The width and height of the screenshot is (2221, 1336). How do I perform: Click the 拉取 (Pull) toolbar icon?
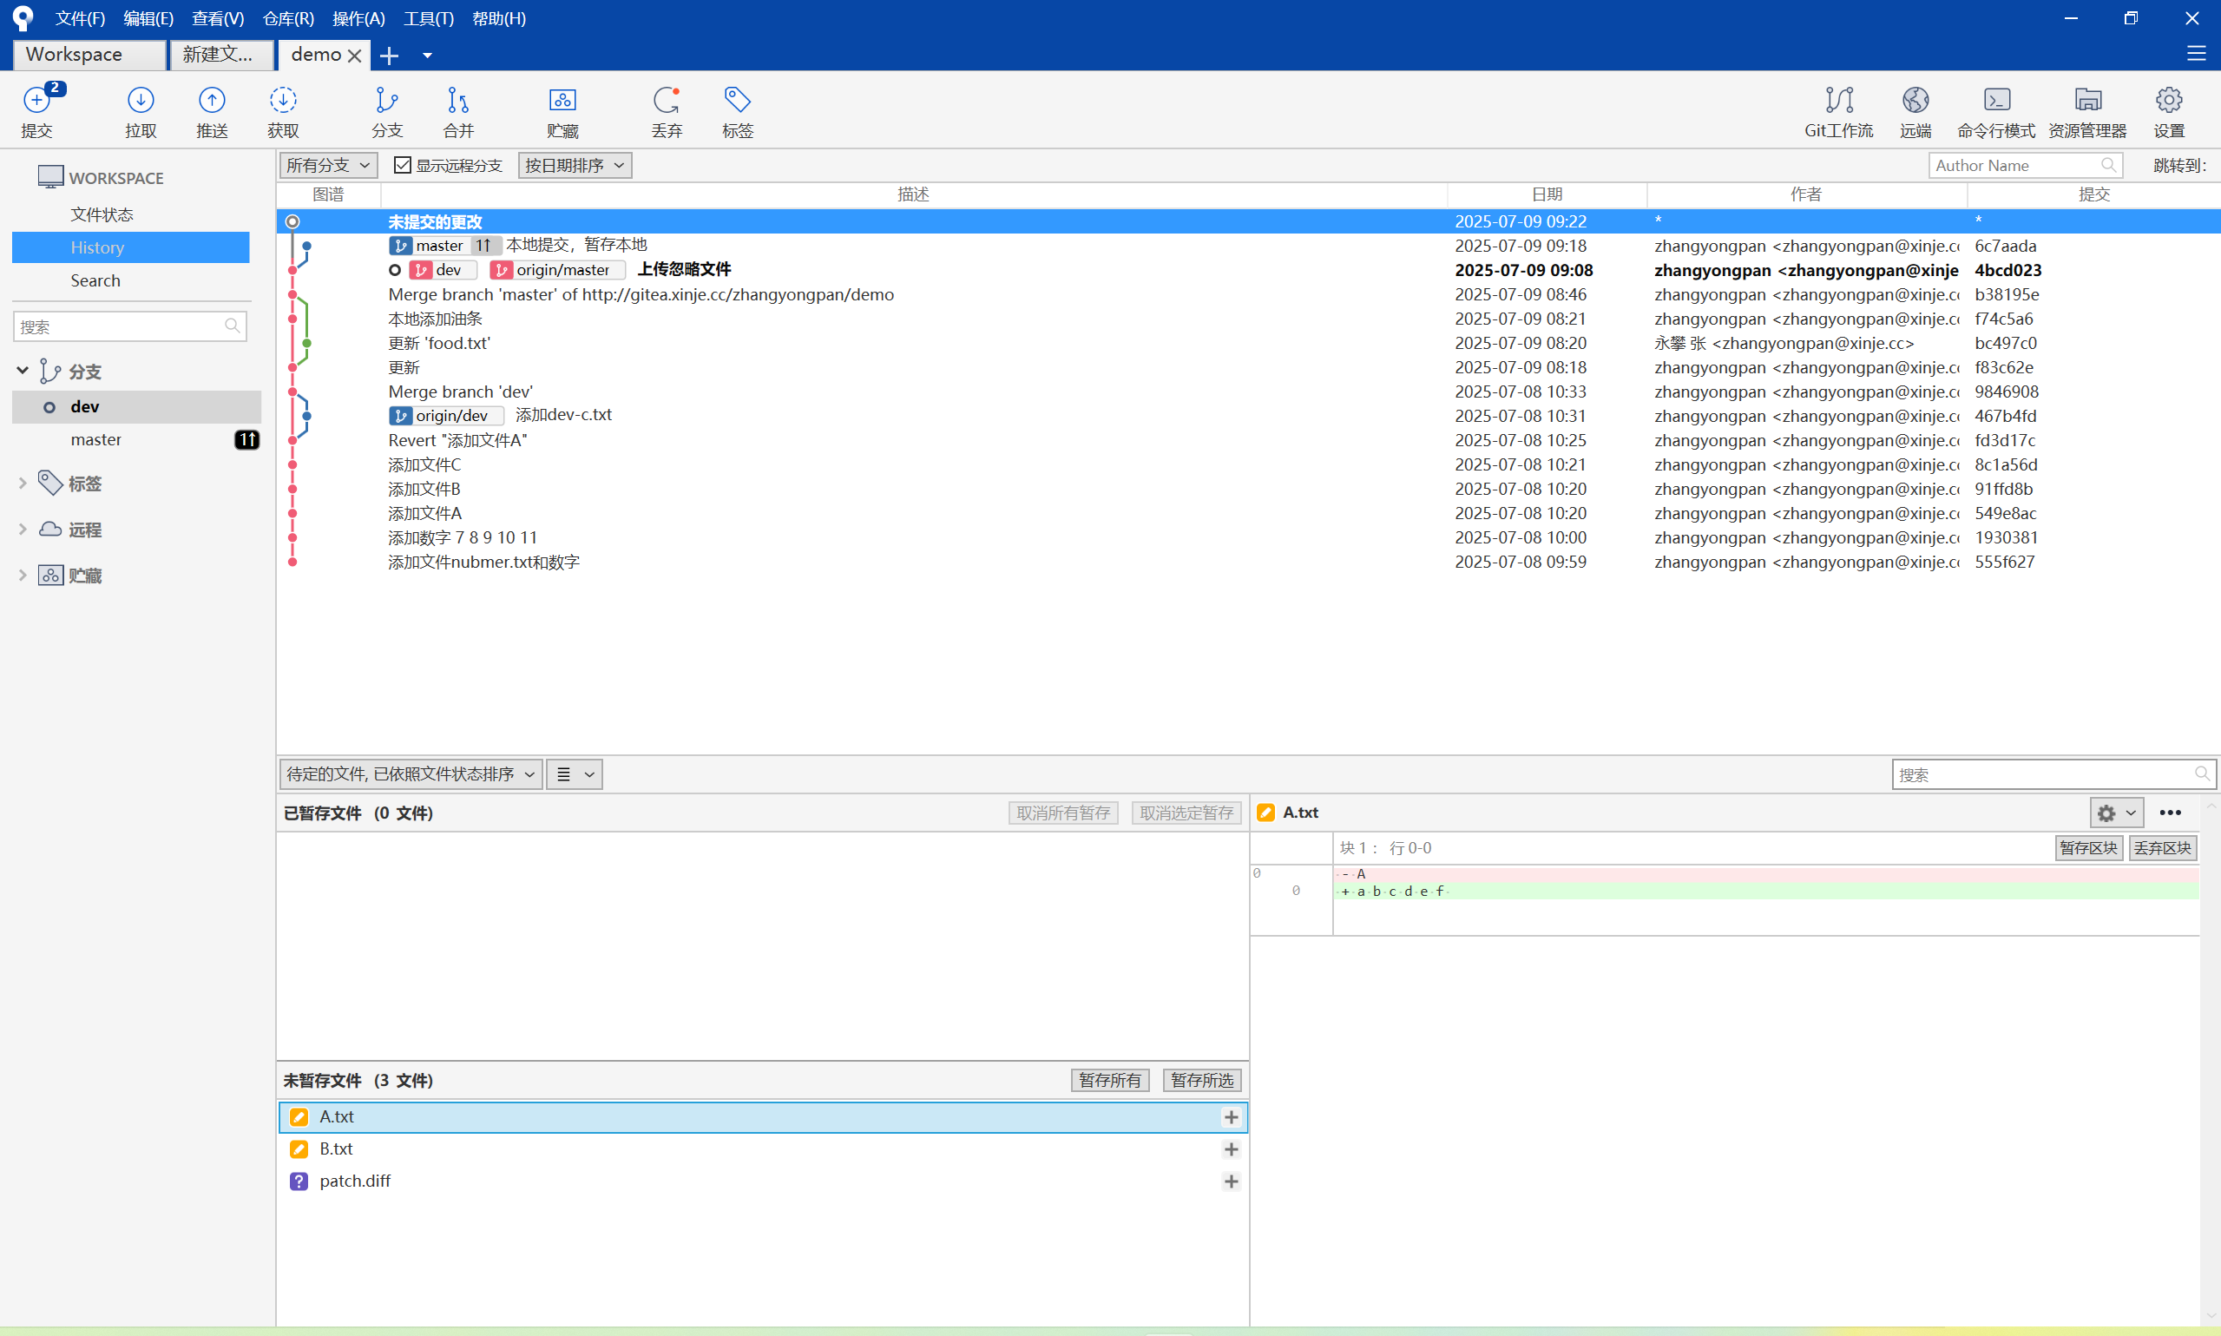(x=141, y=110)
